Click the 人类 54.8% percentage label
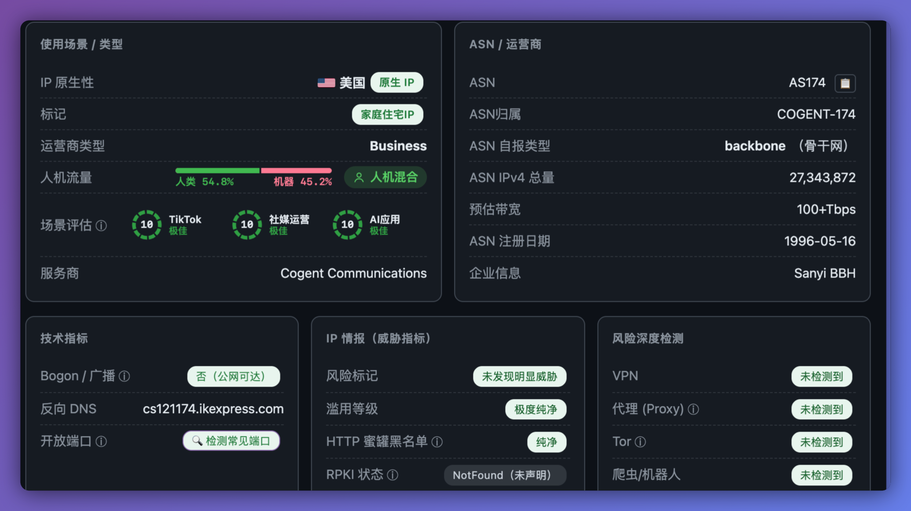Image resolution: width=911 pixels, height=511 pixels. click(x=204, y=182)
